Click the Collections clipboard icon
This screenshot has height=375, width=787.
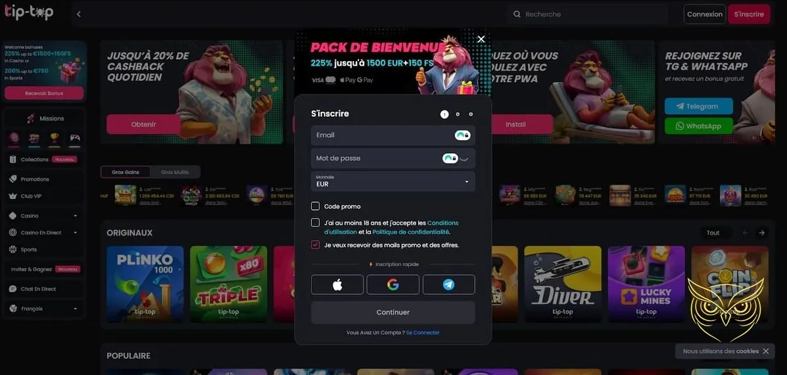coord(13,160)
